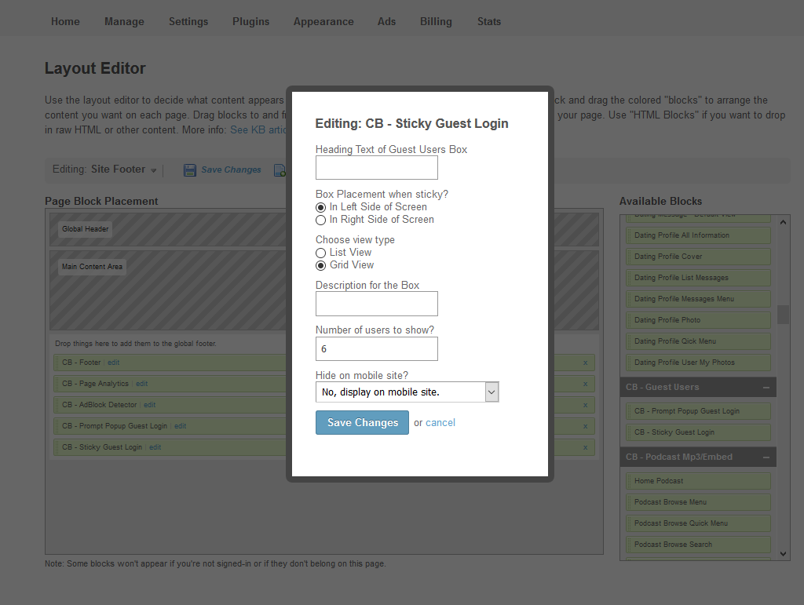Remove the CB - Footer block with x
804x605 pixels.
click(x=585, y=363)
